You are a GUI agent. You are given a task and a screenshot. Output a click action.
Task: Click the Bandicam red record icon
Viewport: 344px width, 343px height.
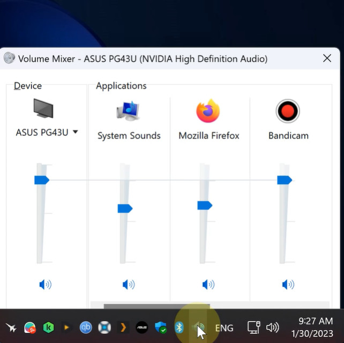click(x=288, y=111)
